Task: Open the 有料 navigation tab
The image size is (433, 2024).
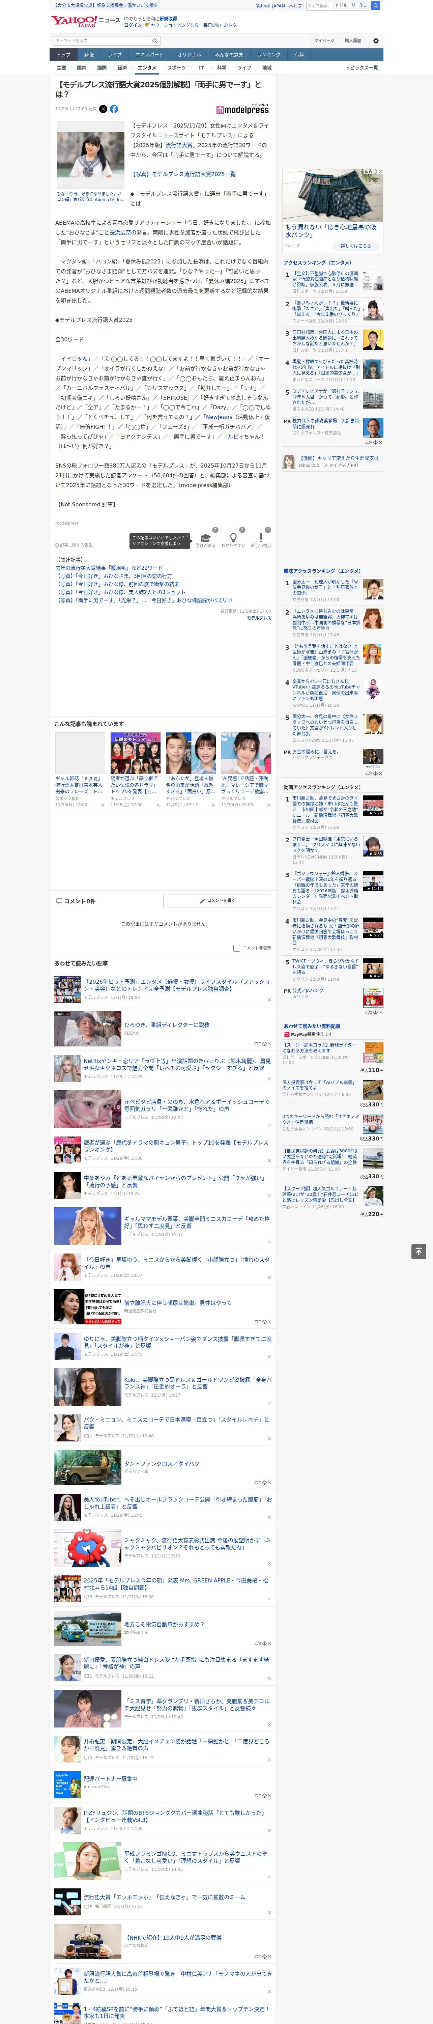Action: [x=299, y=55]
